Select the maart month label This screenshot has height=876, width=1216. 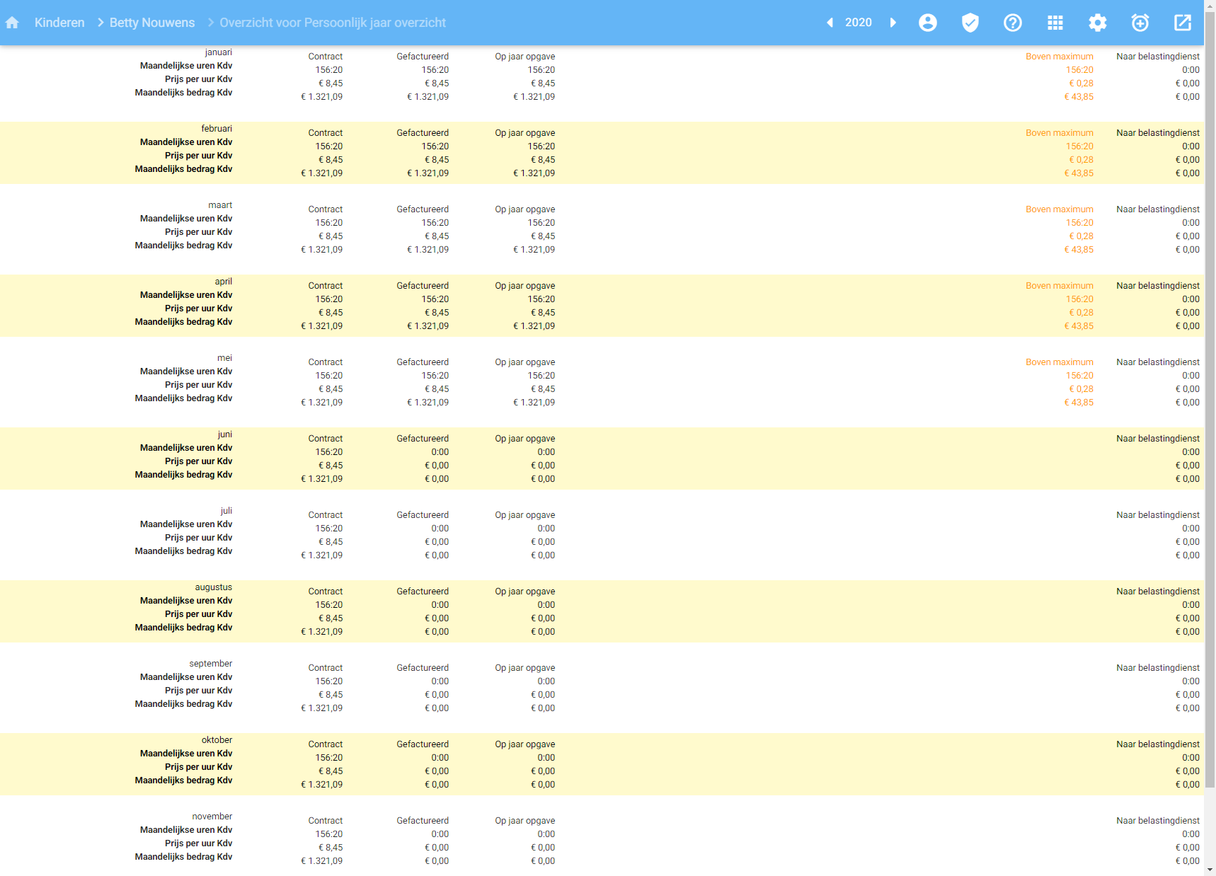tap(220, 205)
